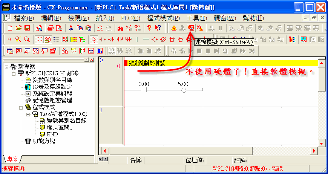Click the Copy icon

pos(80,28)
